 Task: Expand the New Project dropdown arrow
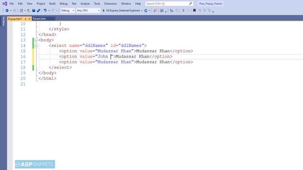pos(25,10)
